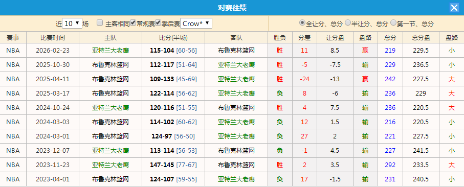464x187 pixels.
Task: Click the score 114-102 [60-62]
Action: (x=173, y=122)
